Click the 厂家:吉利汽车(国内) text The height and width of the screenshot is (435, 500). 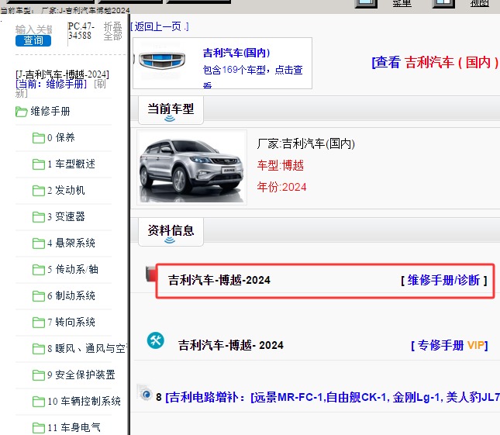coord(305,143)
